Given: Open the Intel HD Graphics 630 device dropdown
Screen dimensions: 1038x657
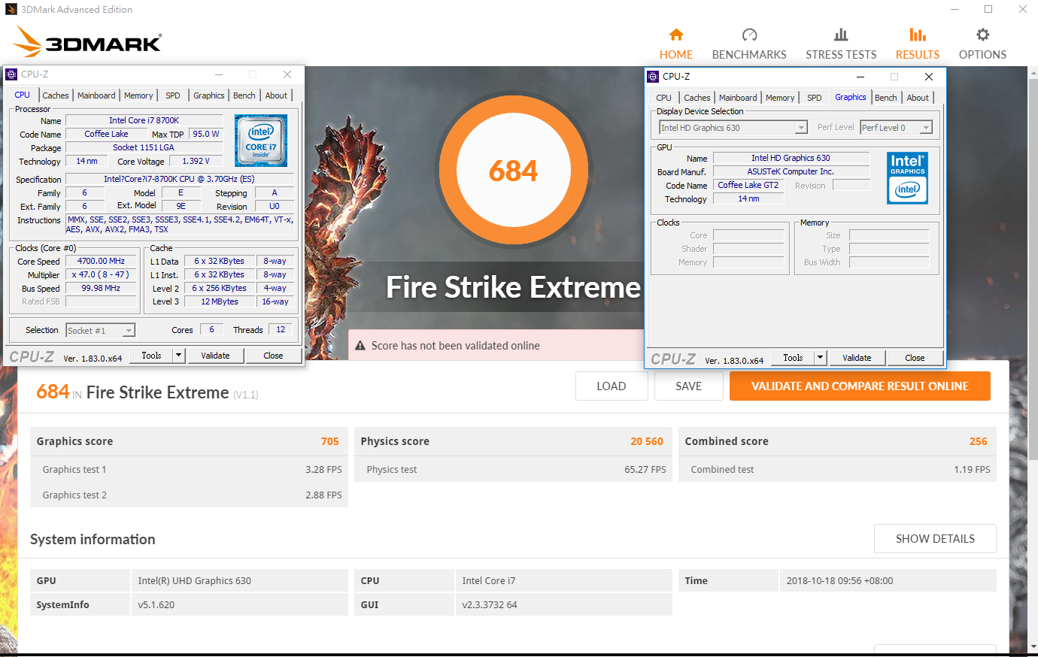Looking at the screenshot, I should click(x=801, y=128).
